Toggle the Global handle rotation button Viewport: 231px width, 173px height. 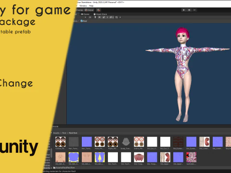coord(89,10)
